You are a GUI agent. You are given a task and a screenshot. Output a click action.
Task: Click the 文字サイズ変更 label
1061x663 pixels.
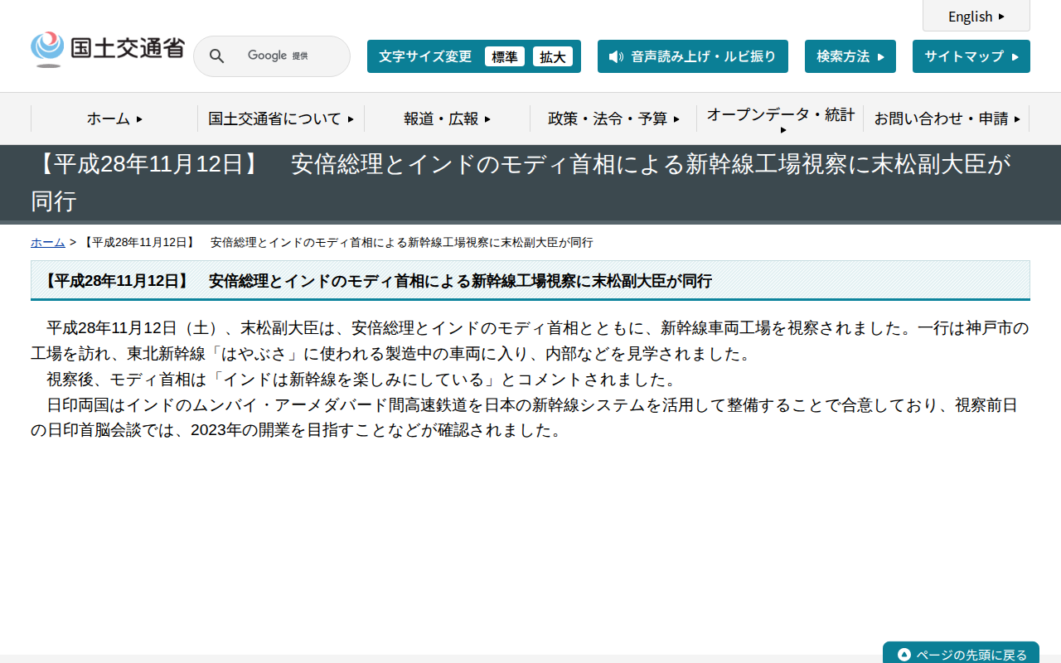coord(425,56)
